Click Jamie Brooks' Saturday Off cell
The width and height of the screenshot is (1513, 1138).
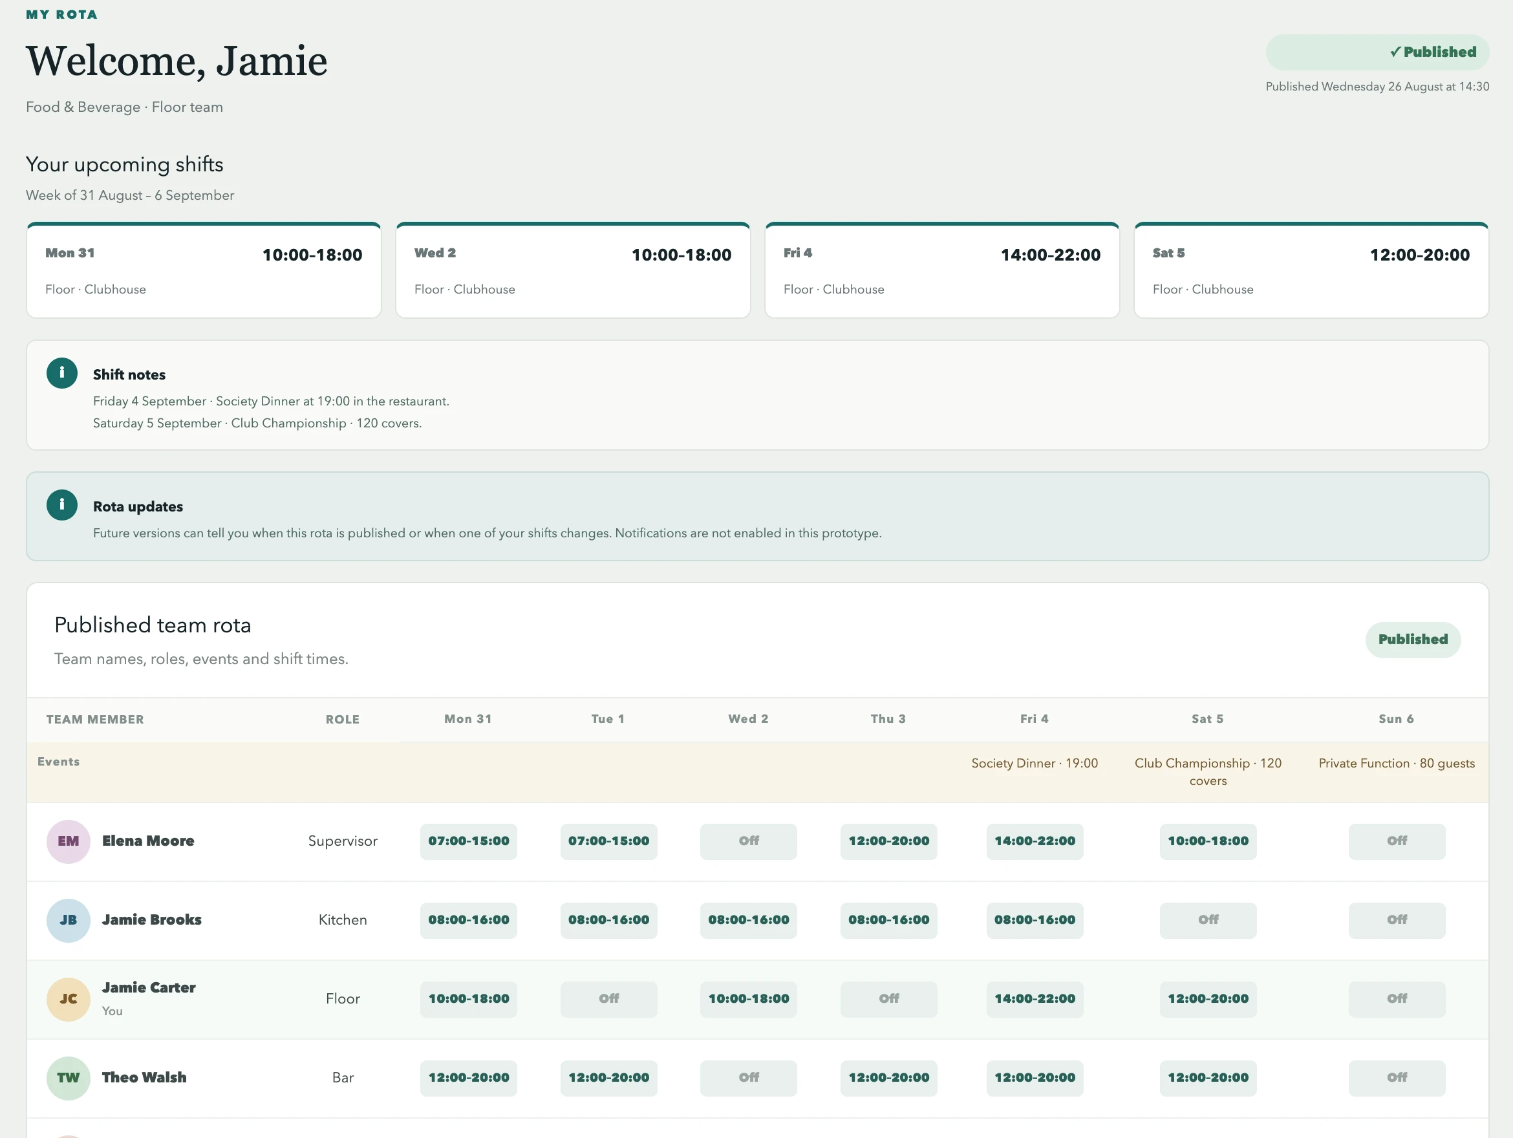[1208, 920]
